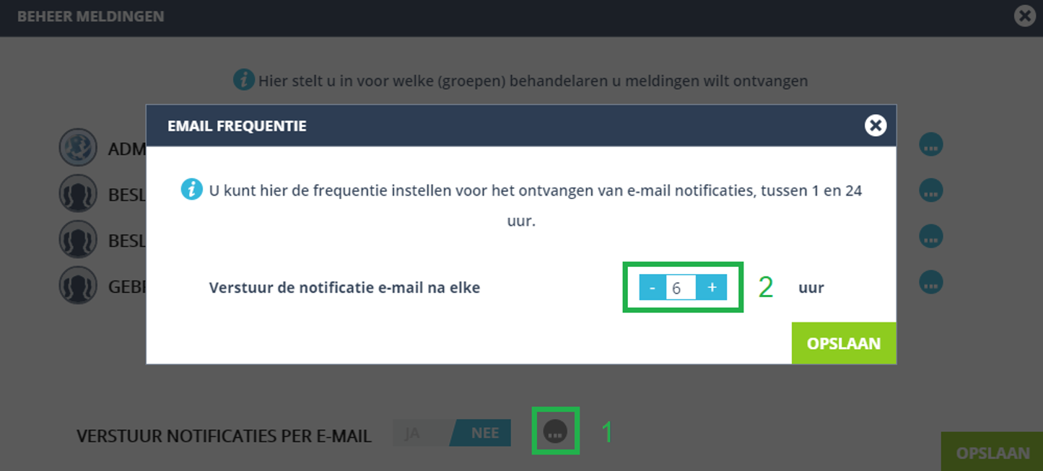The image size is (1043, 471).
Task: Click the avatar icon beside the GEBRUIKER group
Action: pyautogui.click(x=77, y=284)
